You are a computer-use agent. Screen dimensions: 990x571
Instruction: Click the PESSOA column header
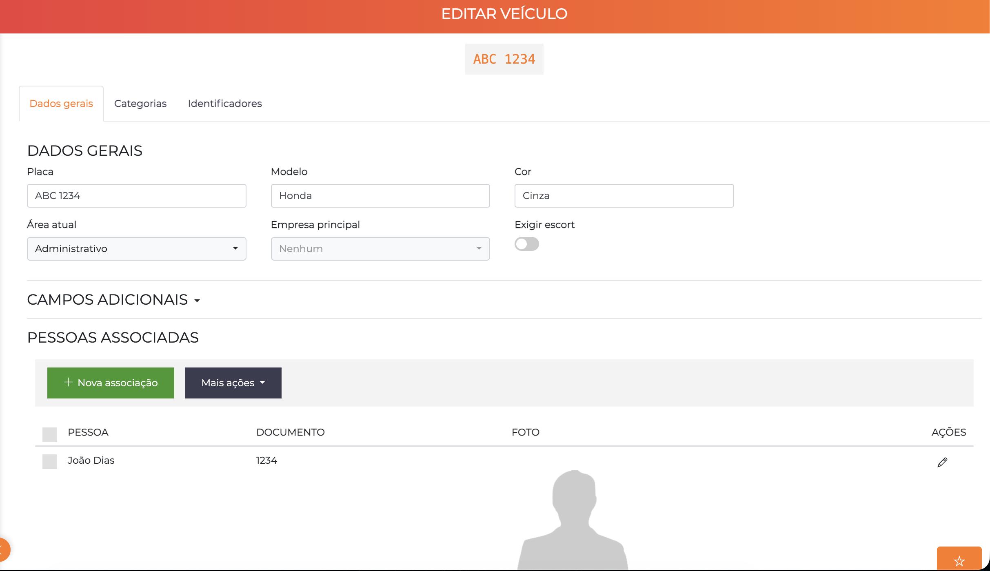pyautogui.click(x=88, y=432)
